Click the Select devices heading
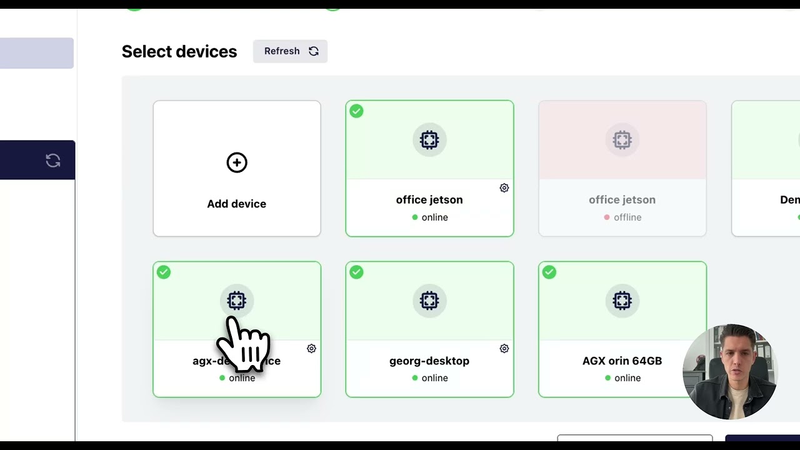Screen dimensions: 800x450 179,51
